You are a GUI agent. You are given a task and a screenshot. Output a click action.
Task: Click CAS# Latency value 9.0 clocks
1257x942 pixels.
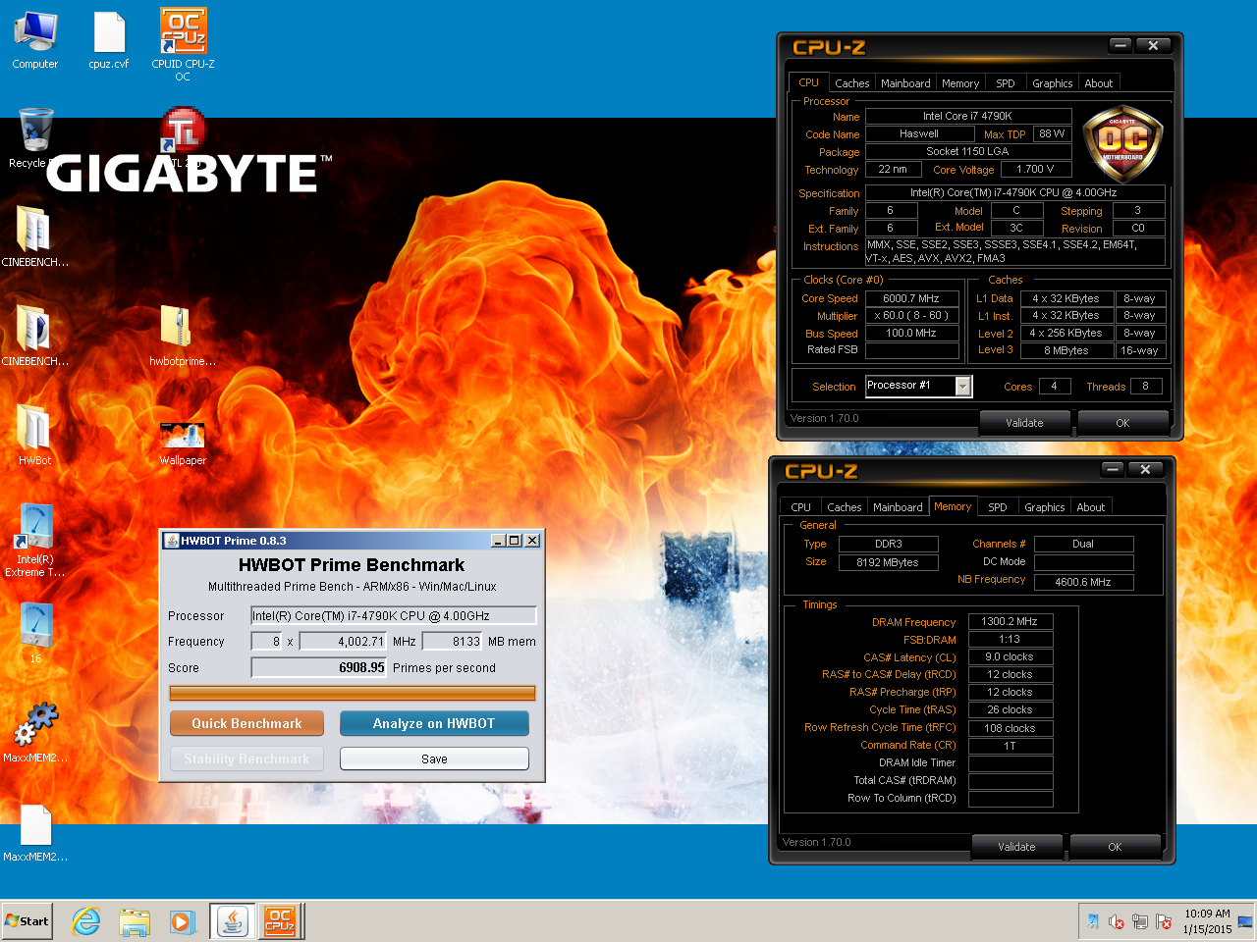click(1010, 656)
